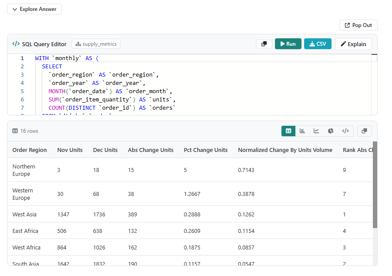Viewport: 392px width, 276px height.
Task: Sort by Pct Change Units column
Action: click(205, 150)
